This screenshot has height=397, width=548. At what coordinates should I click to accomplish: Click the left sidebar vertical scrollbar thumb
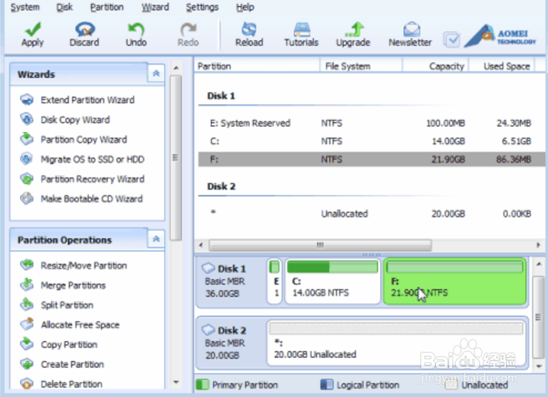pyautogui.click(x=176, y=158)
